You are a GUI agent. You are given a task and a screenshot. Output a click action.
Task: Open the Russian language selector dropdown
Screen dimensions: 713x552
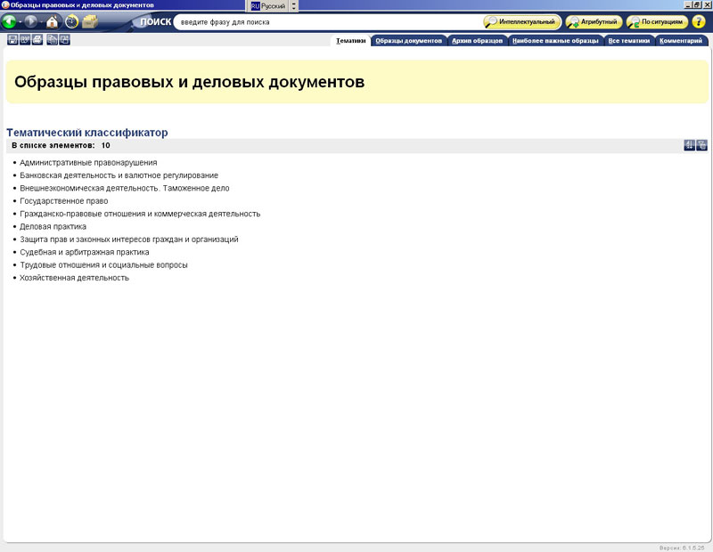(x=295, y=5)
